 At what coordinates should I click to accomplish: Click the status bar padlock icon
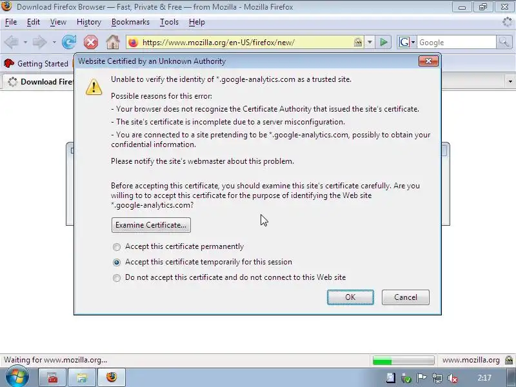509,360
